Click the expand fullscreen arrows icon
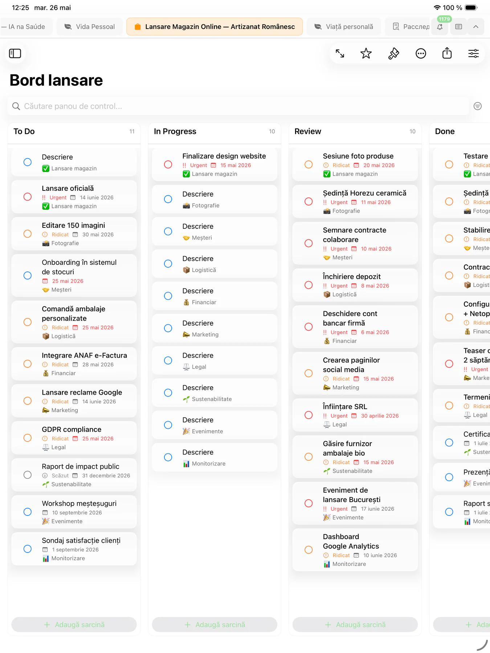Viewport: 490px width, 653px height. coord(340,53)
